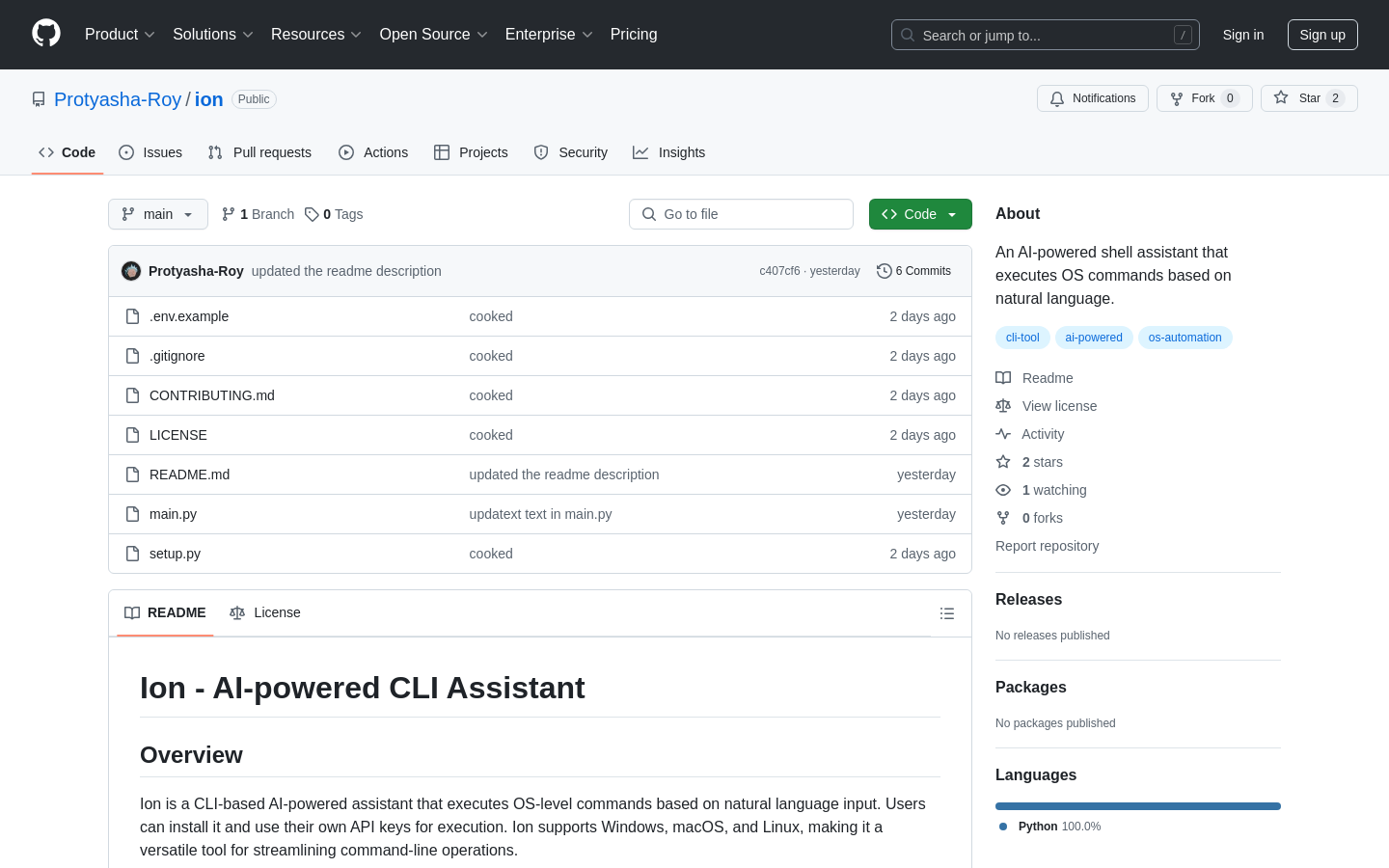
Task: Click the Pricing link
Action: (634, 35)
